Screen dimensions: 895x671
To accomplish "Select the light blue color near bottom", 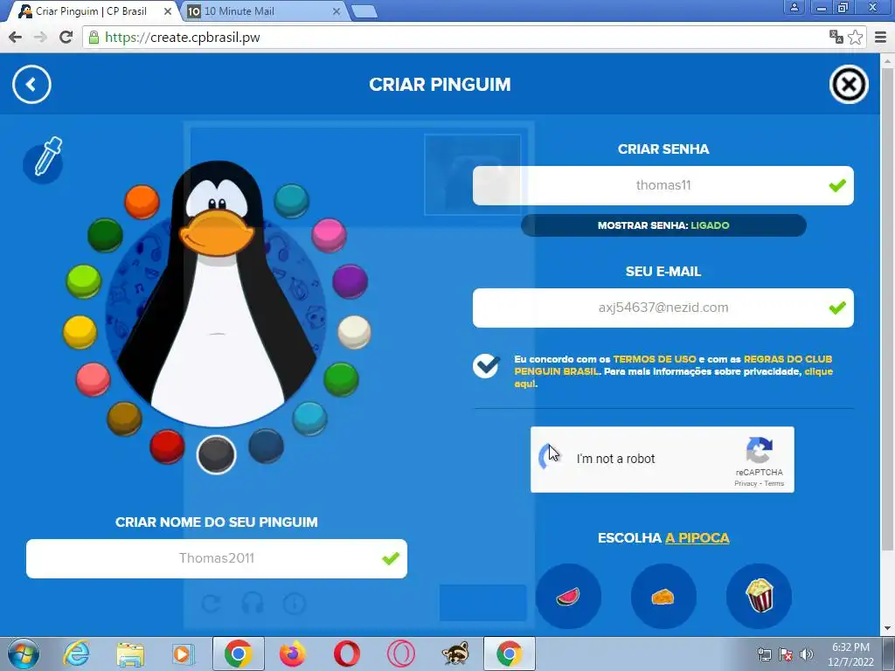I will click(x=310, y=419).
